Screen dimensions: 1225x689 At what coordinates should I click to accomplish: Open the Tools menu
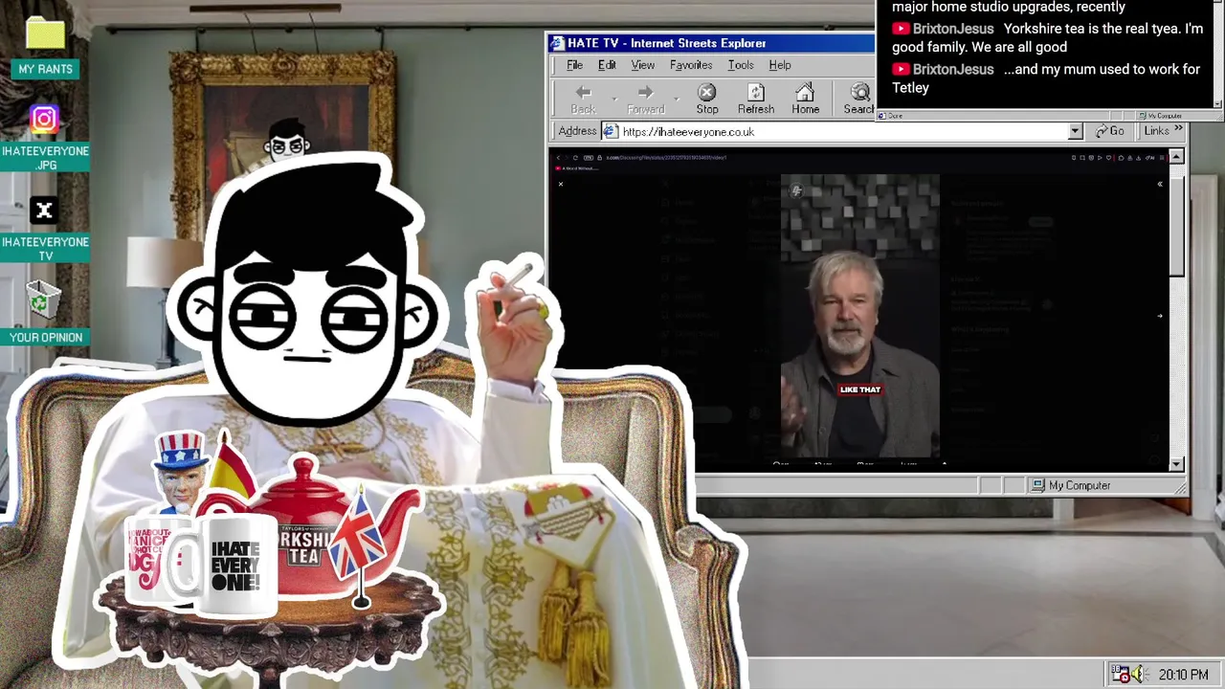click(x=741, y=65)
